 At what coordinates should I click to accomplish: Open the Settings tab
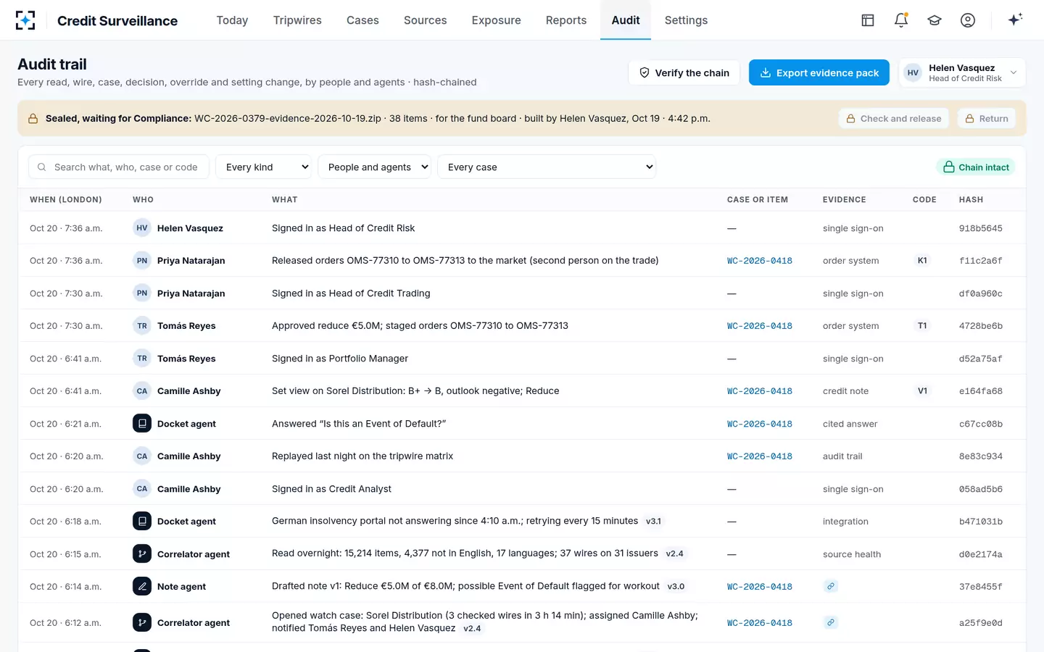click(686, 20)
